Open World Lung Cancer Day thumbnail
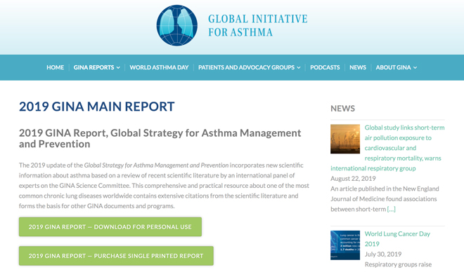 coord(345,245)
